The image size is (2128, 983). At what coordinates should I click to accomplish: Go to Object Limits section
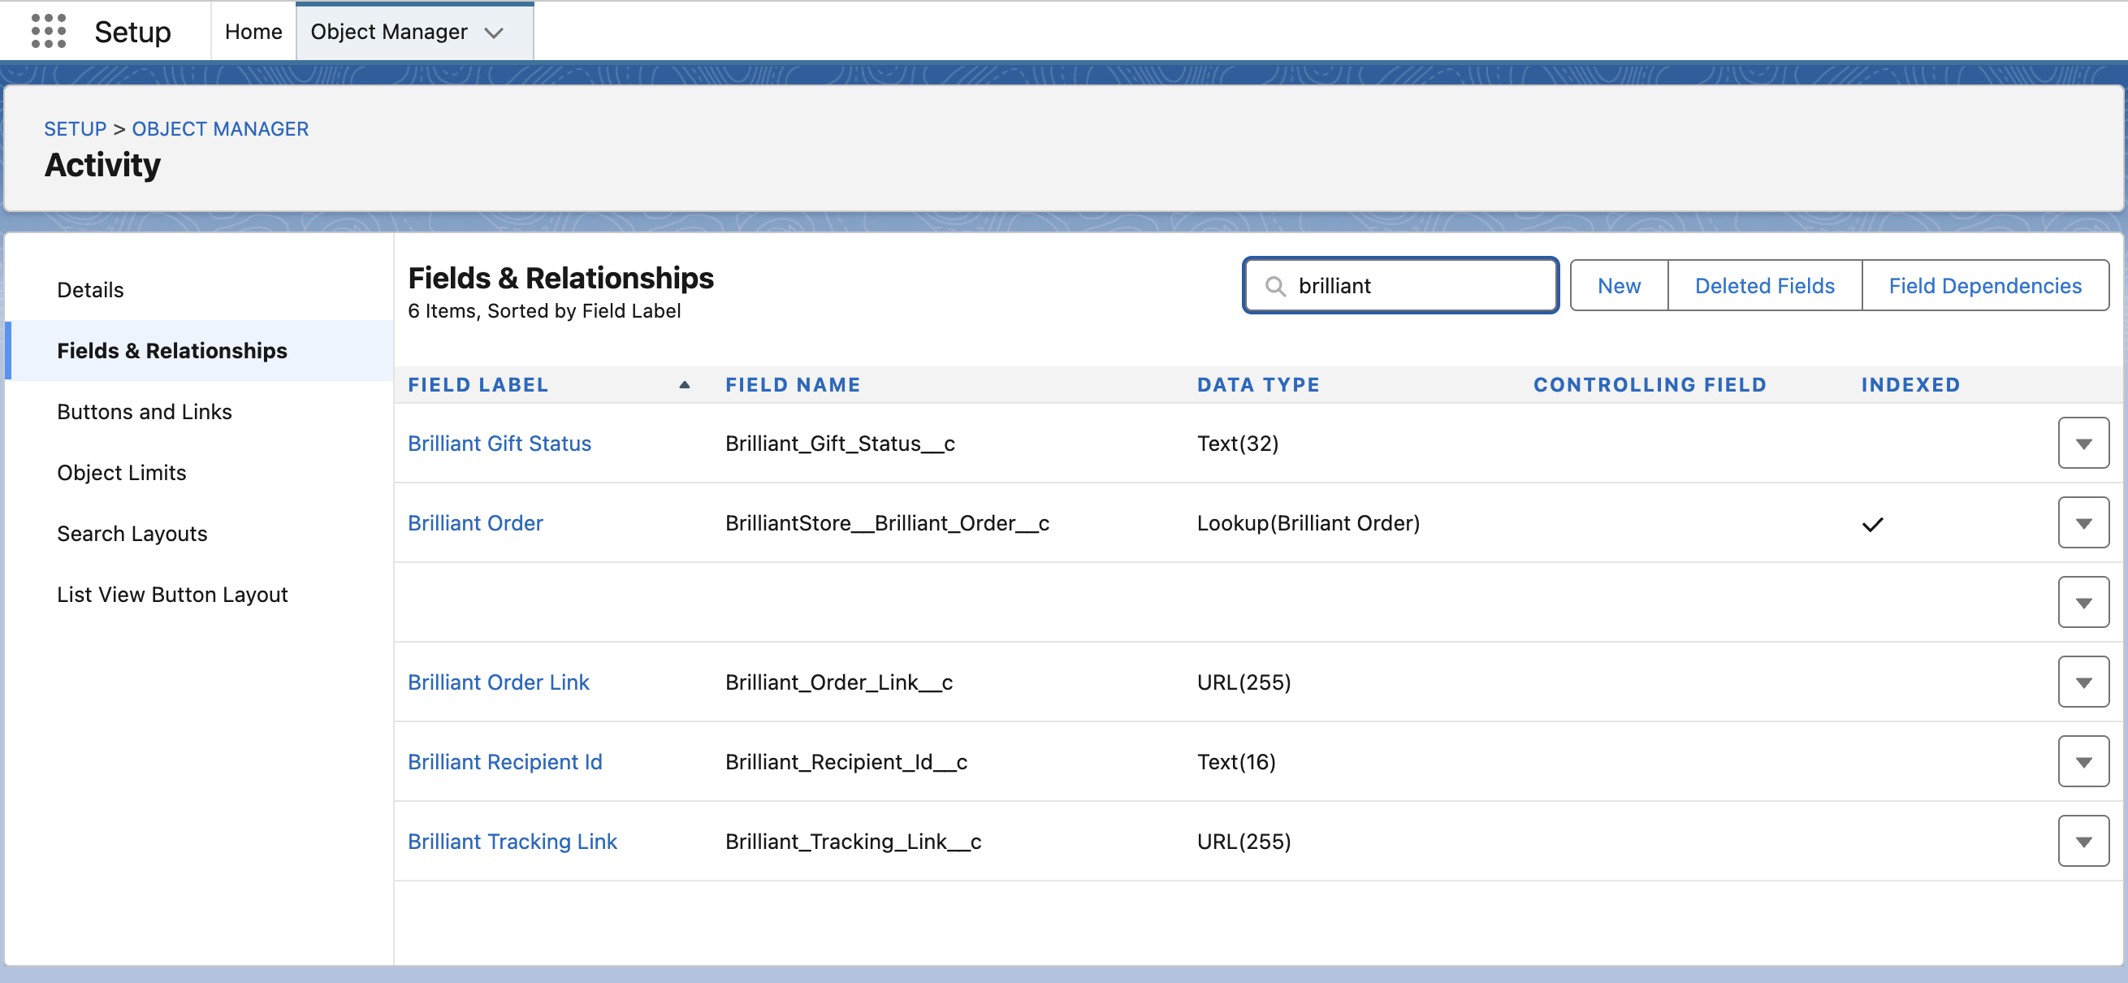coord(122,473)
